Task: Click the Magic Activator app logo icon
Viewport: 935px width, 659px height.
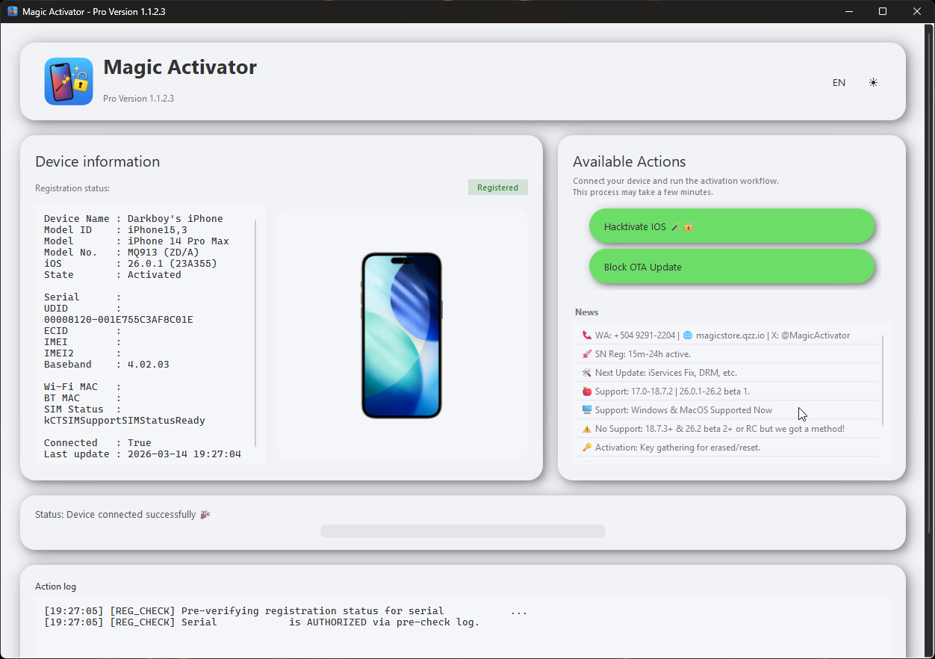Action: pyautogui.click(x=68, y=81)
